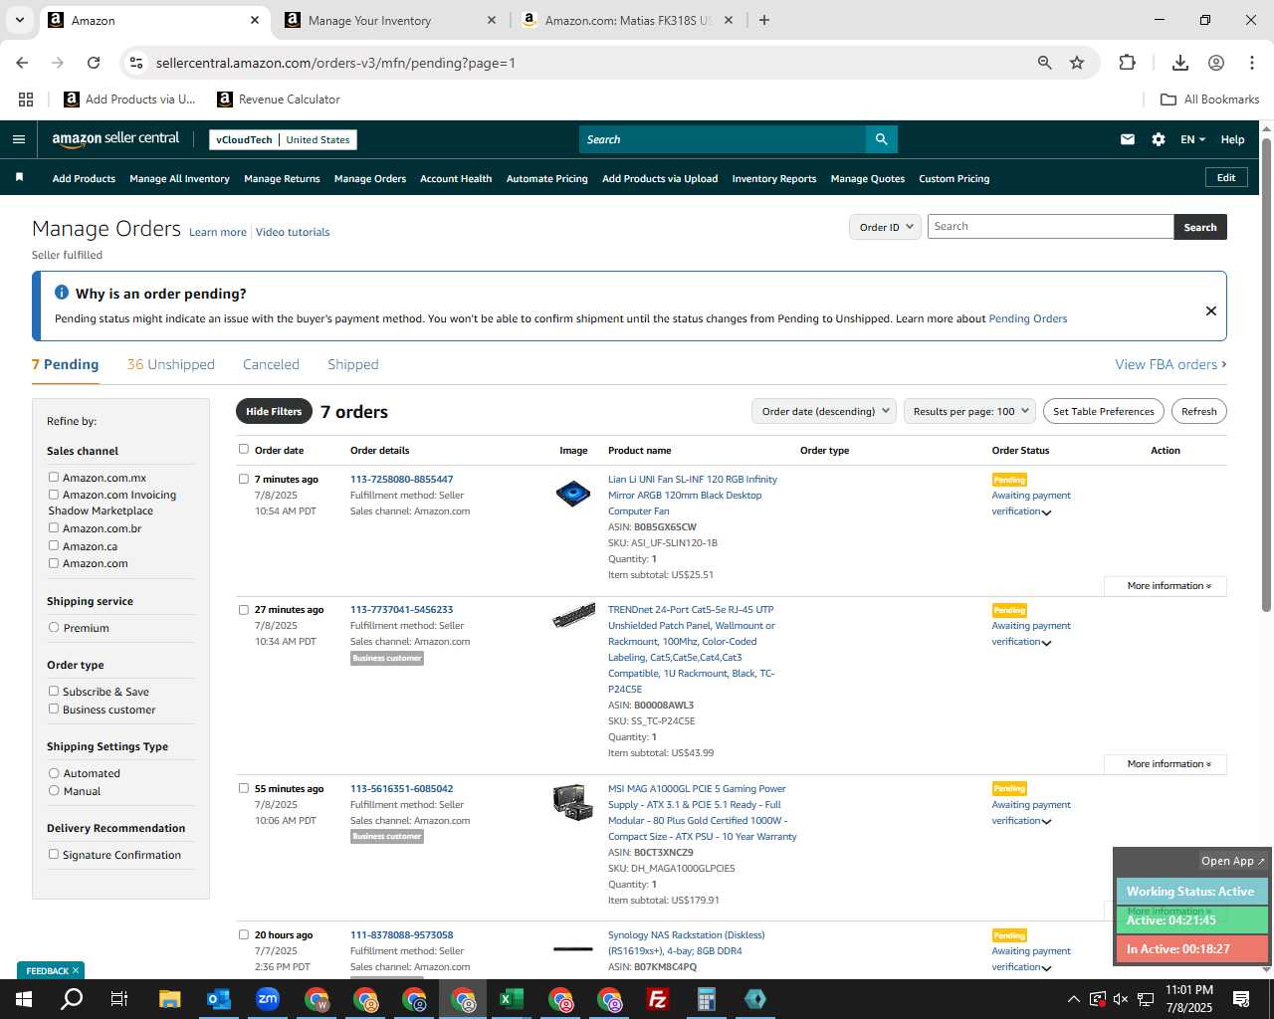Open Chrome profile icon
Viewport: 1274px width, 1019px height.
[x=1216, y=63]
